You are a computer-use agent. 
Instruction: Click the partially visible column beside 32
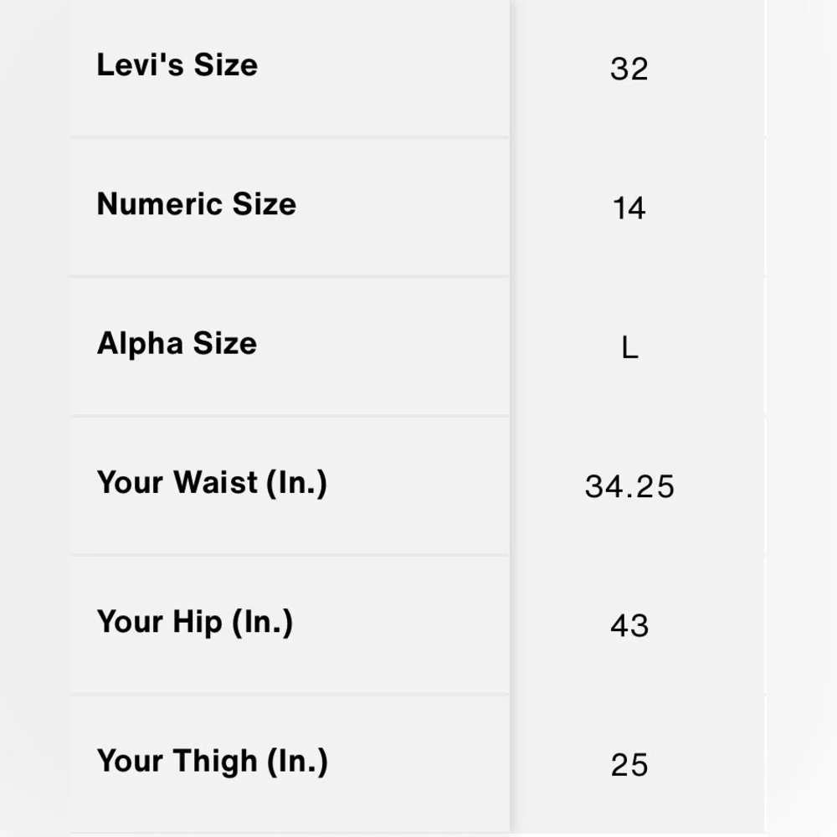click(x=801, y=69)
